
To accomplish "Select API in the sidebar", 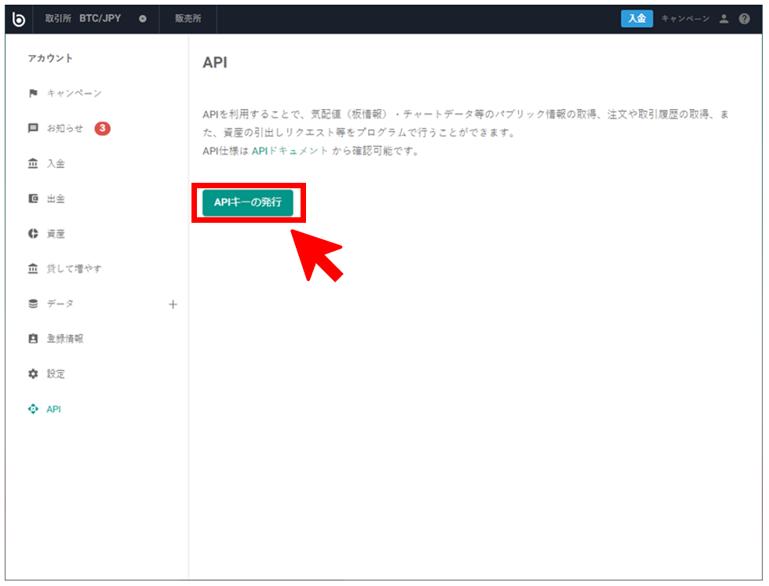I will pos(54,409).
